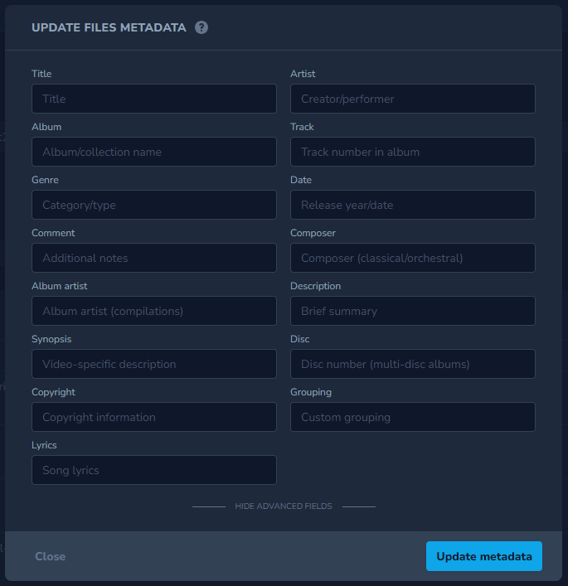Collapse fields with Hide Advanced Fields
This screenshot has width=568, height=586.
point(284,506)
